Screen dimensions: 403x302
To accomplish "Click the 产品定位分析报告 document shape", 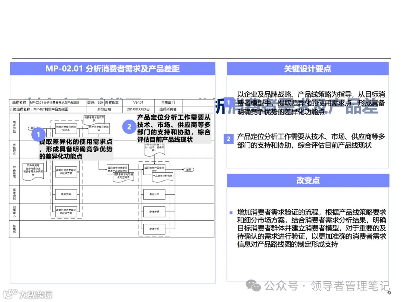I will point(162,176).
